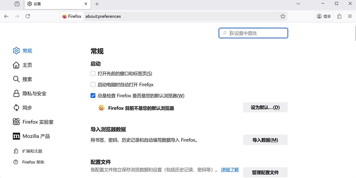Click the Mozilla 产品 sidebar icon
Image resolution: width=356 pixels, height=178 pixels.
pyautogui.click(x=16, y=136)
